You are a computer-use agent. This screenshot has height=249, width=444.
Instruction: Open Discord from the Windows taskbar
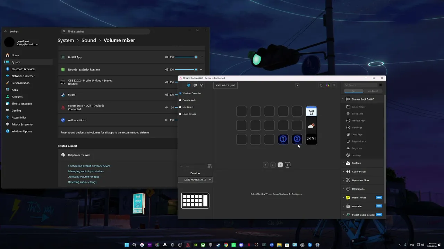(241, 245)
